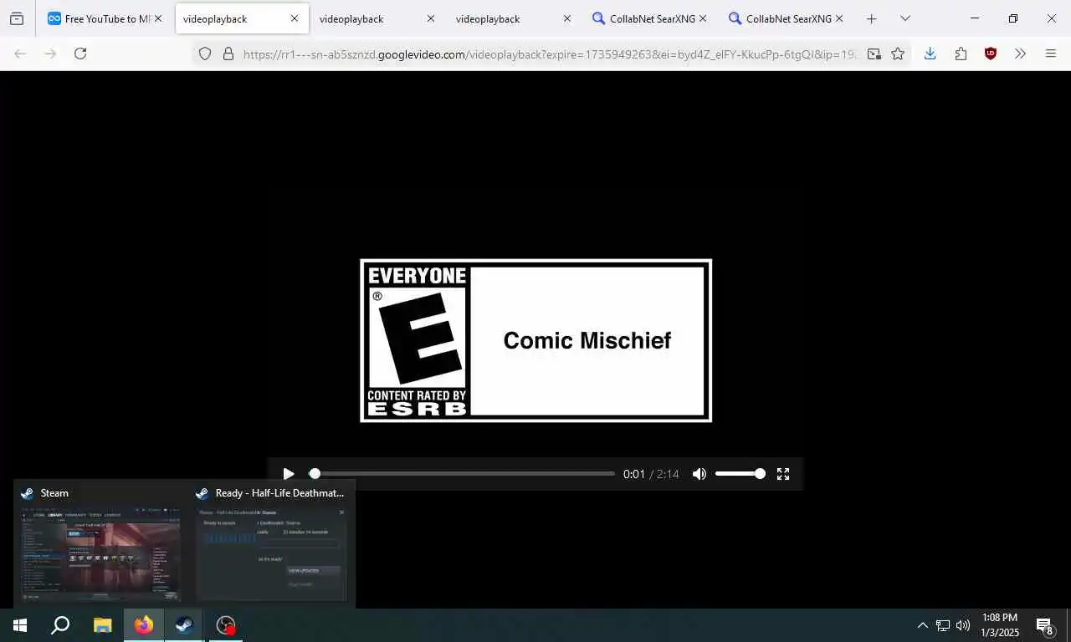This screenshot has height=642, width=1071.
Task: Close the second videoplayback tab
Action: [x=431, y=18]
